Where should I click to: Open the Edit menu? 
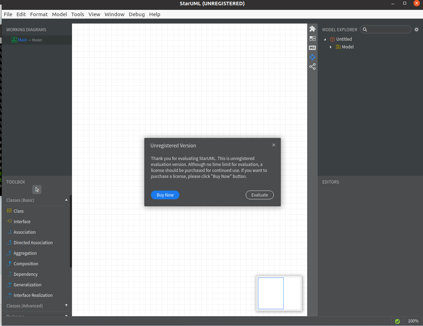pos(21,14)
